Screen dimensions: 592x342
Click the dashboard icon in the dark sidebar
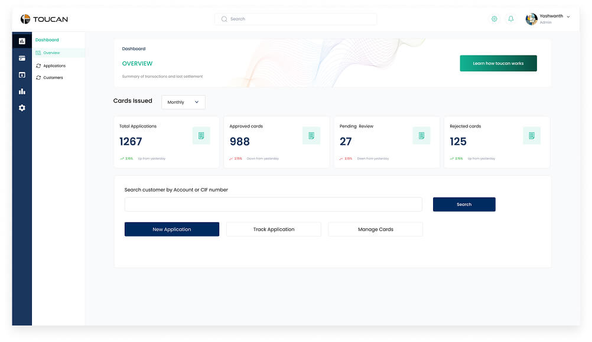point(22,41)
